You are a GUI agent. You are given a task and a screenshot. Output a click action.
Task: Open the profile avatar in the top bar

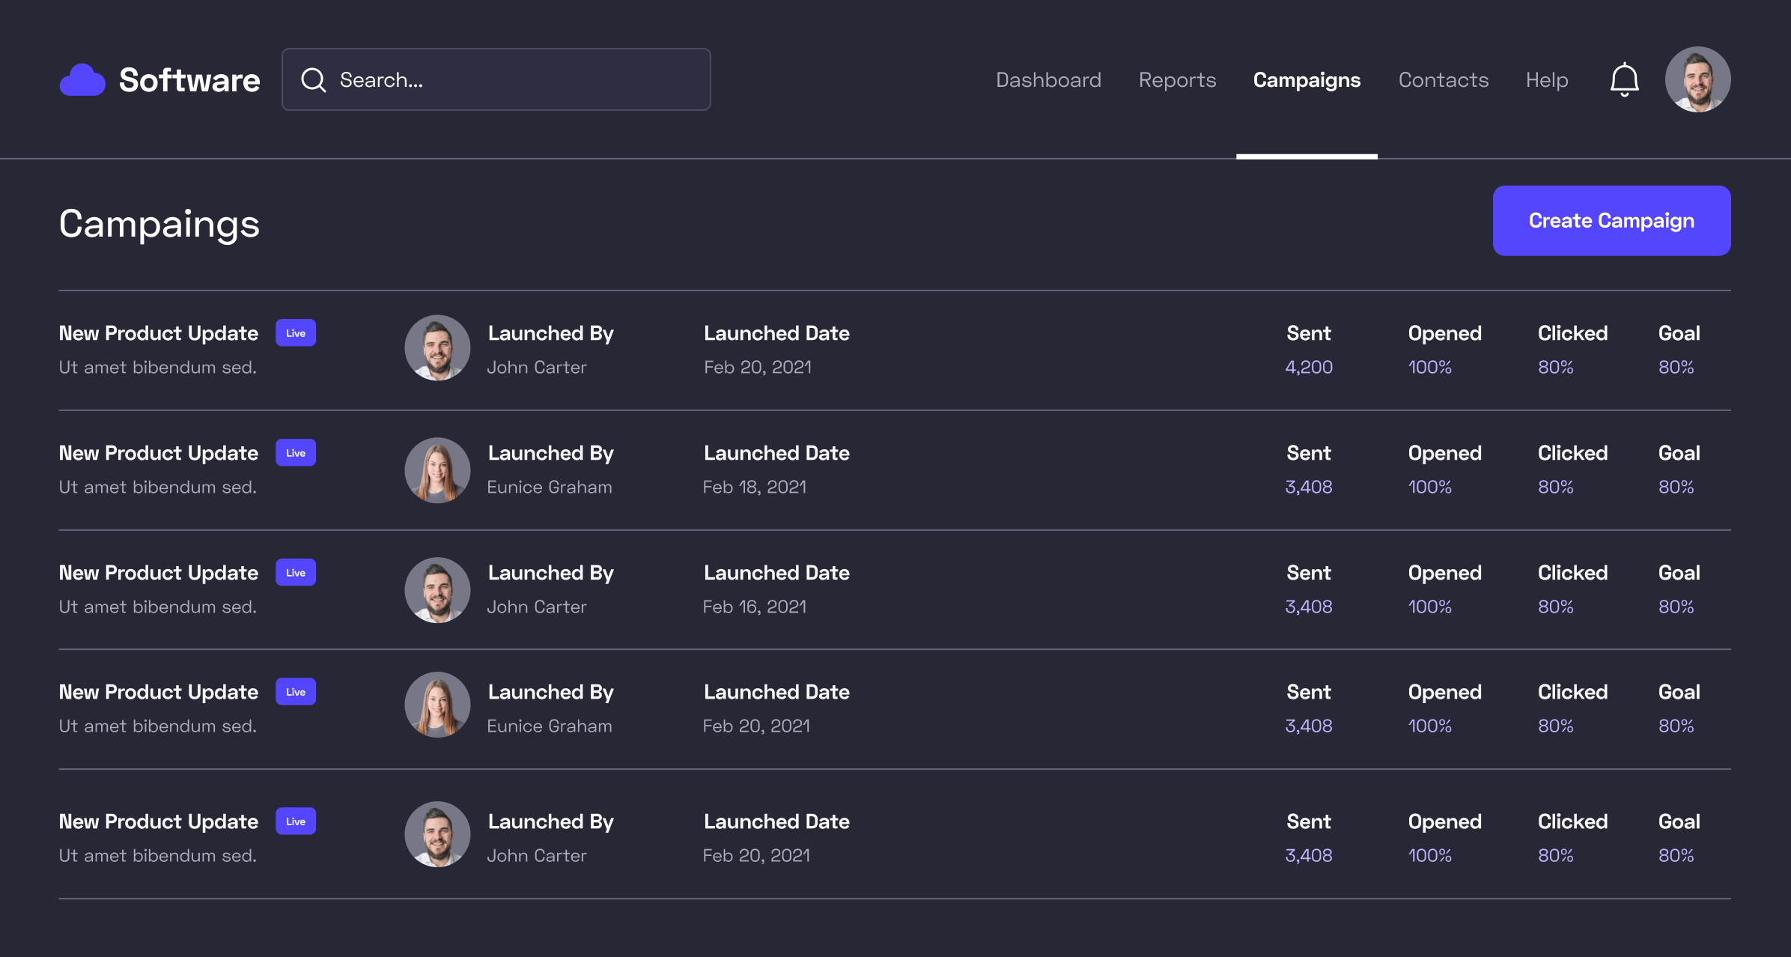(1697, 79)
